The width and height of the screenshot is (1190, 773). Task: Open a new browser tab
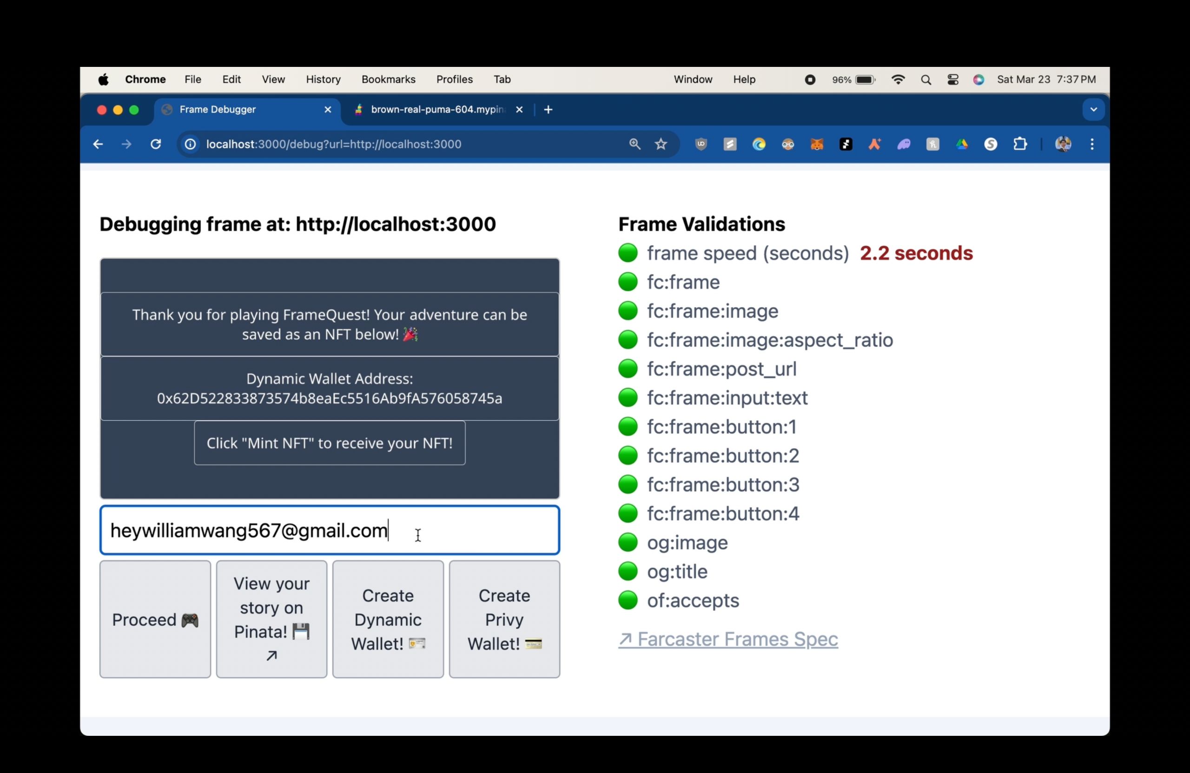(548, 110)
